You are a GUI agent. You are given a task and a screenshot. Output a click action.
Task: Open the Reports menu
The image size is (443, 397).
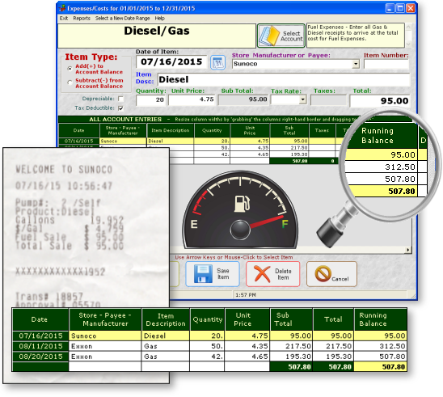click(x=82, y=18)
